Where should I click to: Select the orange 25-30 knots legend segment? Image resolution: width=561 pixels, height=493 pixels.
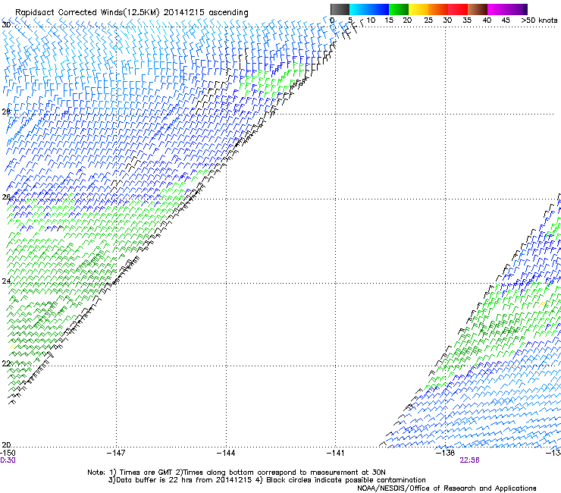click(x=438, y=9)
